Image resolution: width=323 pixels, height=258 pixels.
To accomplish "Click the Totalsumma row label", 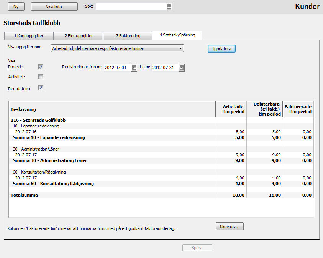I will [x=24, y=195].
